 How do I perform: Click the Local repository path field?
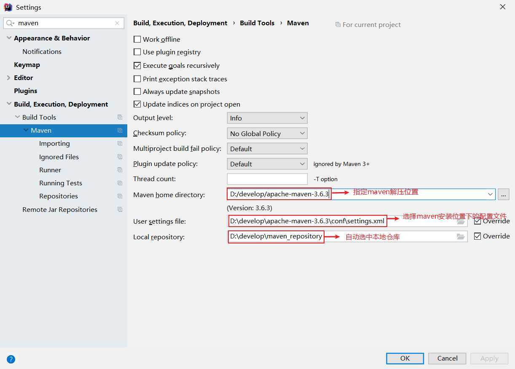[x=347, y=237]
